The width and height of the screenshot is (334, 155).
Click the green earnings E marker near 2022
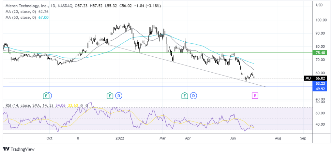(110, 96)
